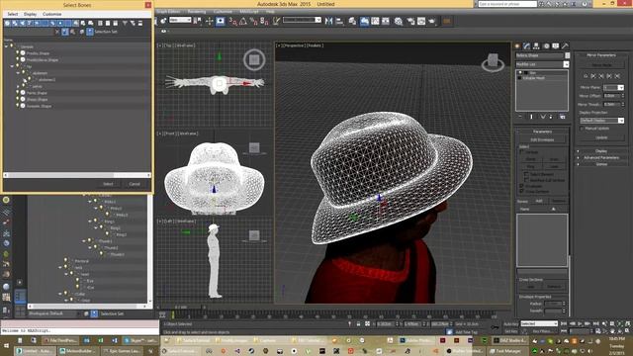This screenshot has width=633, height=356.
Task: Click the Perspective viewport ViewCube
Action: [x=493, y=62]
